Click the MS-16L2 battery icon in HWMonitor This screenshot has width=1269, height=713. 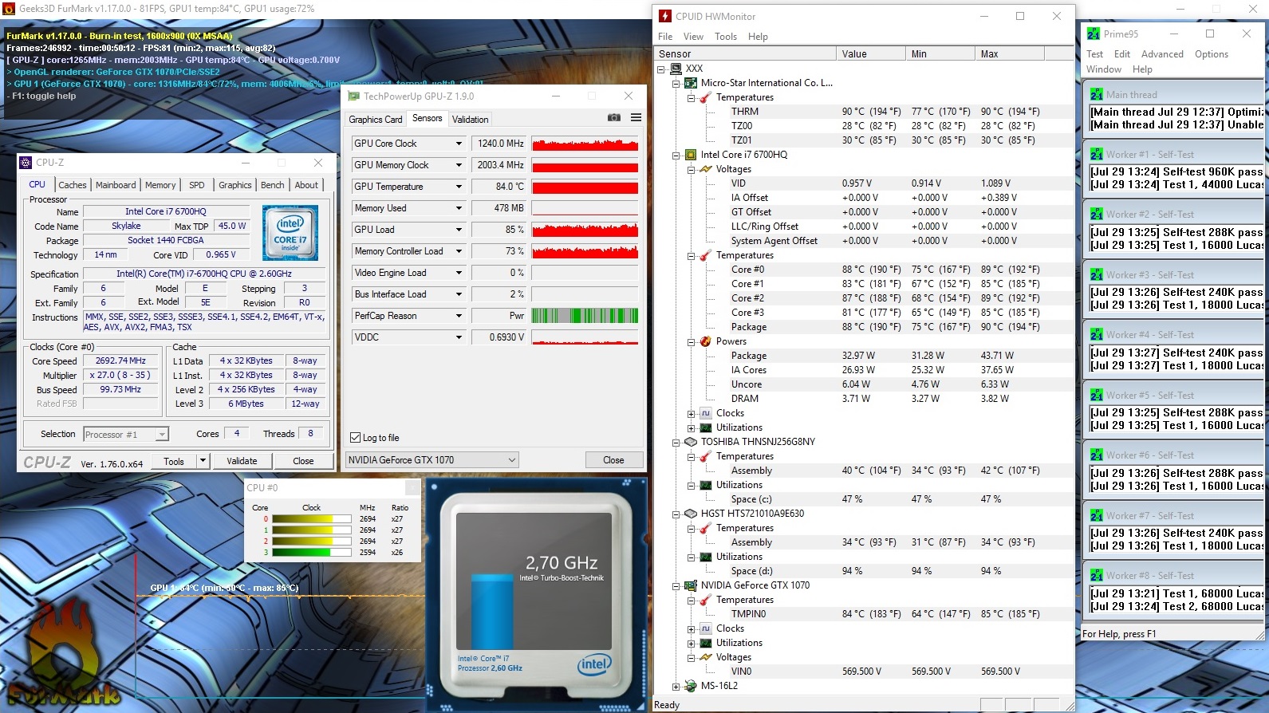[691, 686]
